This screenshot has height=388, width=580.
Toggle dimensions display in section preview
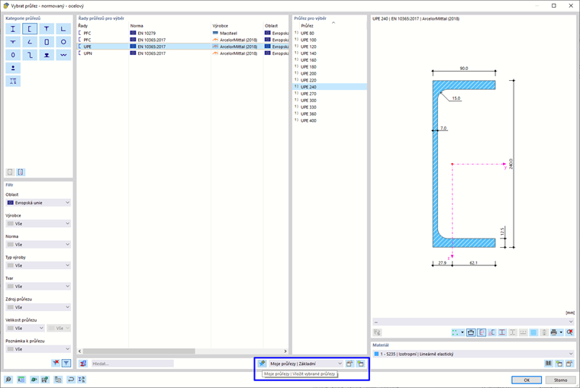click(471, 332)
